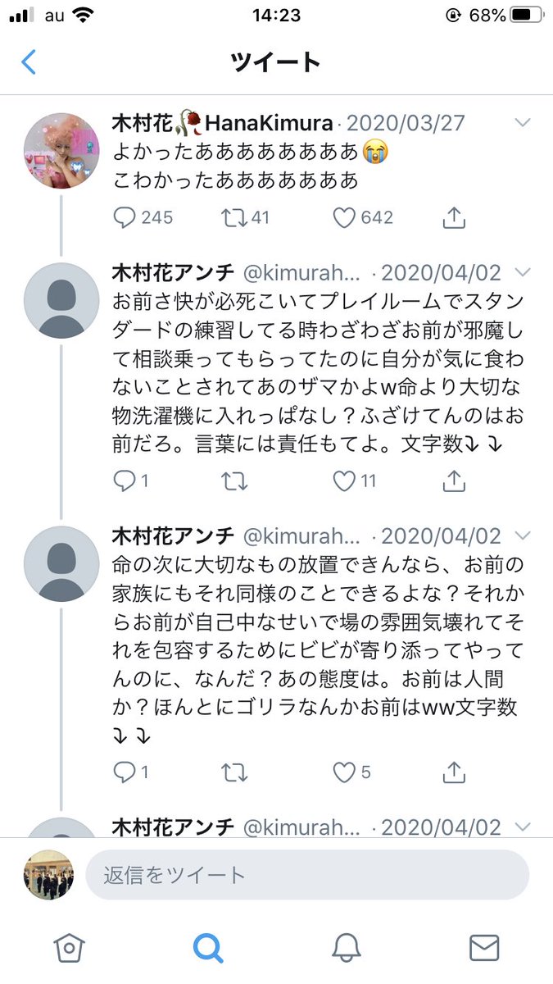Retweet the tweet with 41 retweets
Screen dimensions: 553x984
(x=233, y=217)
